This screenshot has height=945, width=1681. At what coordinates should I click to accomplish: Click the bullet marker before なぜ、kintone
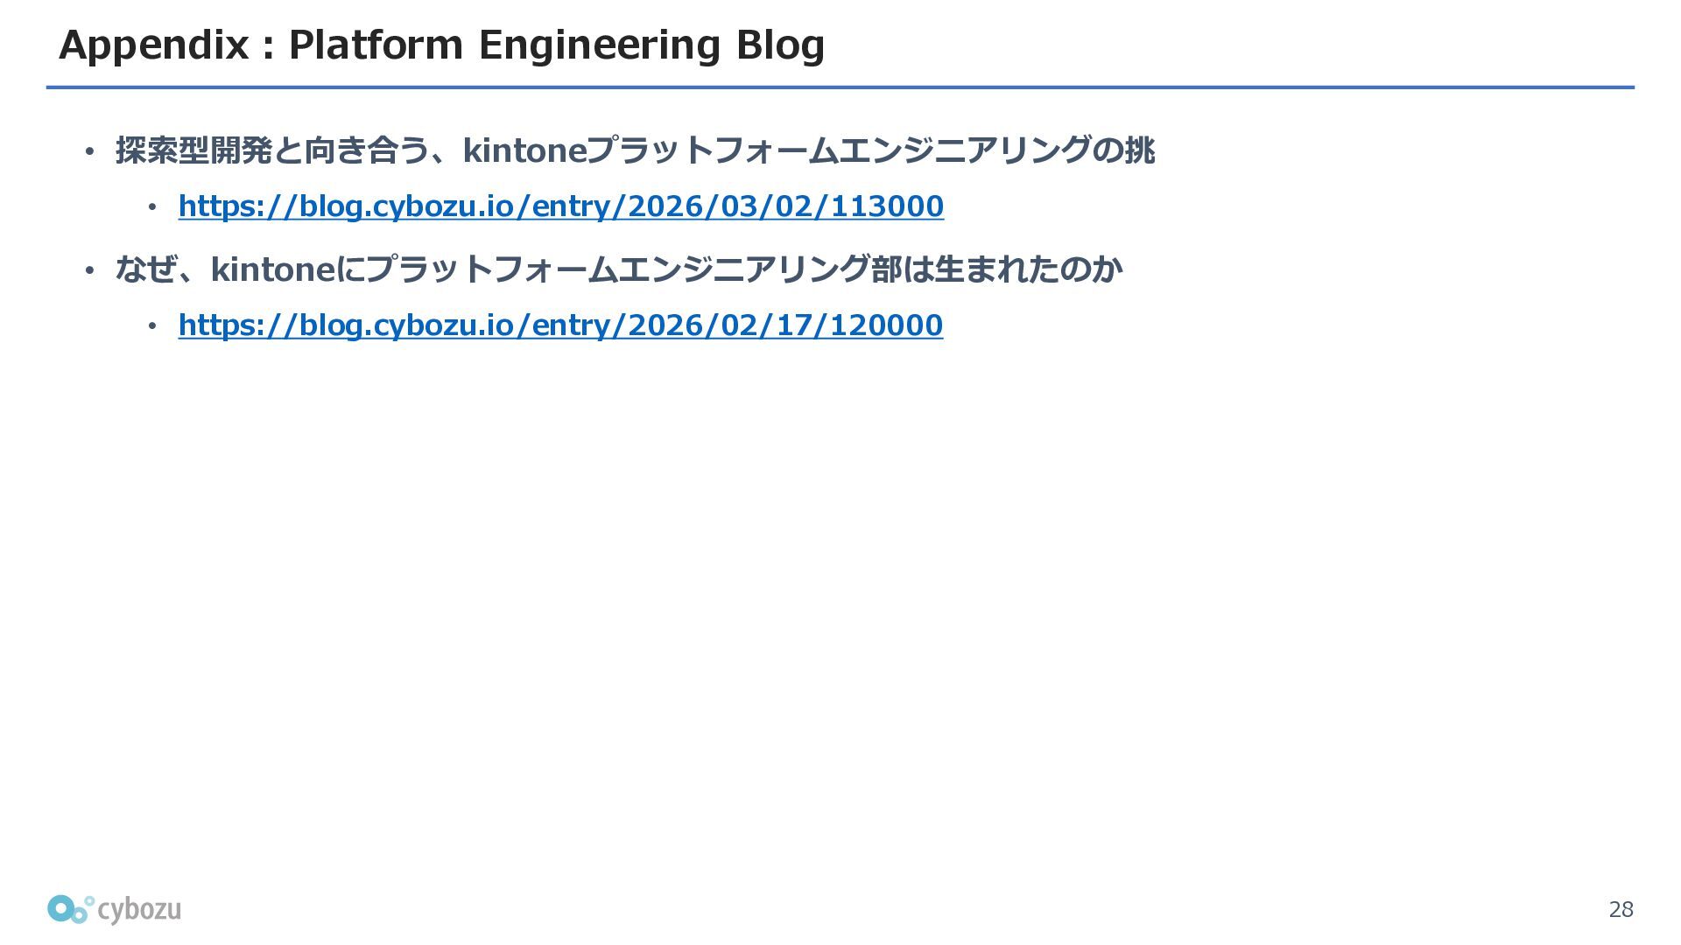88,271
